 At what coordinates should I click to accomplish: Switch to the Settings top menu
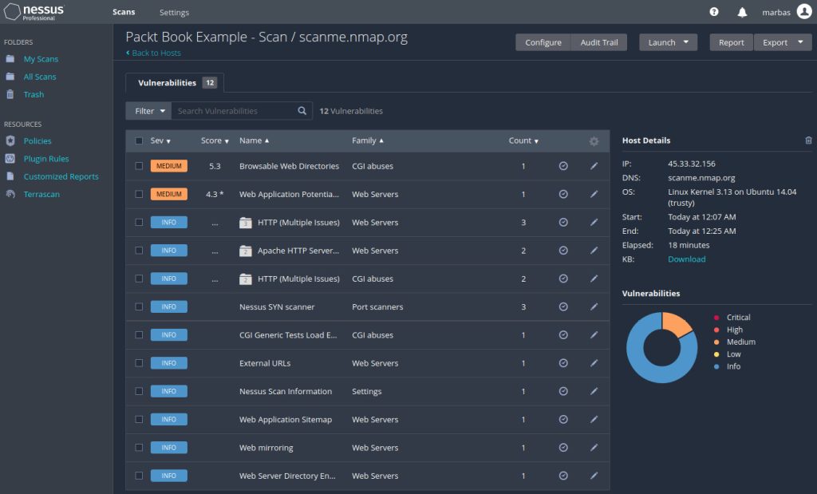coord(174,12)
